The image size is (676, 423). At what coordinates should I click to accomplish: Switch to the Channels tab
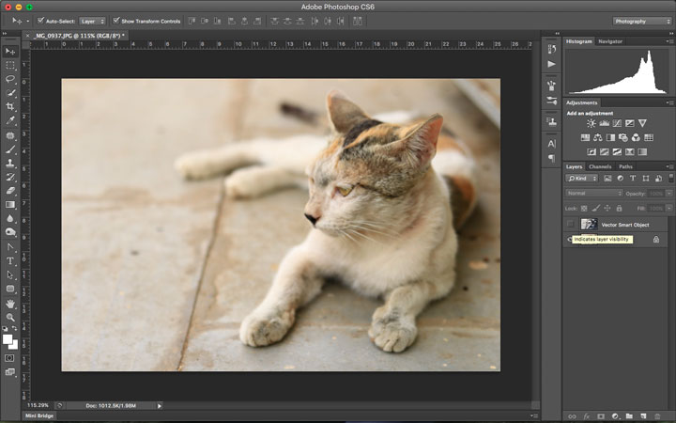(x=600, y=166)
